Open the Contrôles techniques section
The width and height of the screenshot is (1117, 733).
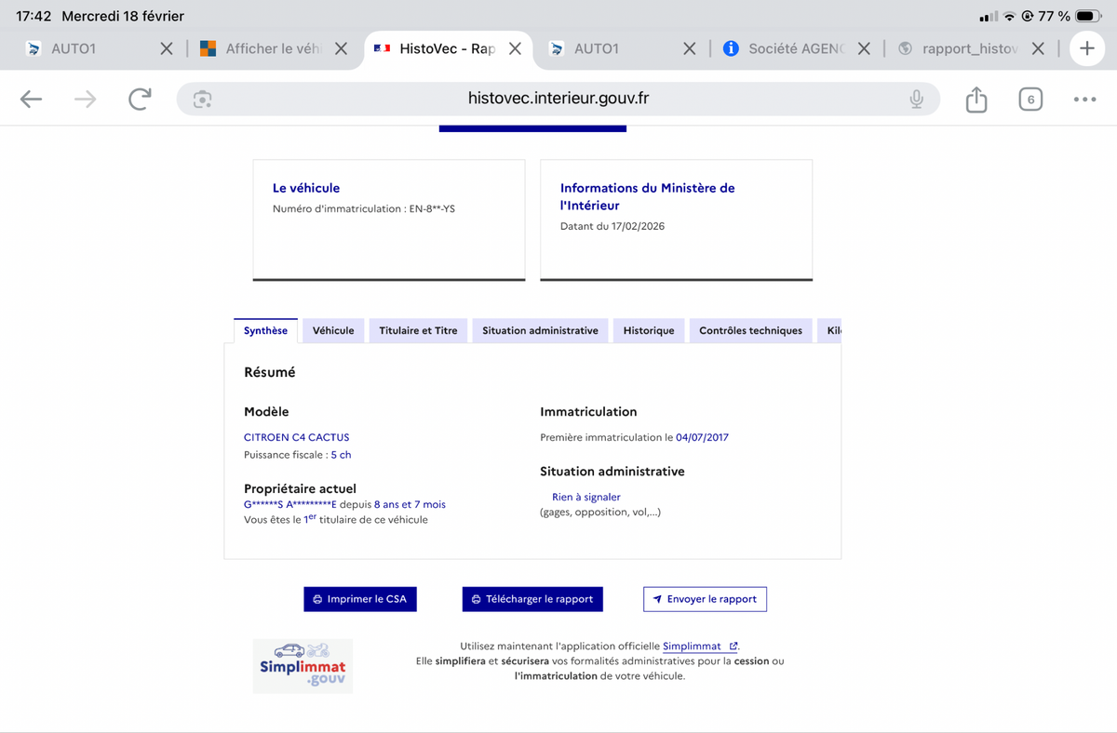[x=750, y=330]
